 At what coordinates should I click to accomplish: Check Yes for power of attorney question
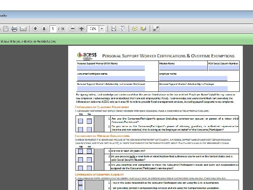click(80, 129)
